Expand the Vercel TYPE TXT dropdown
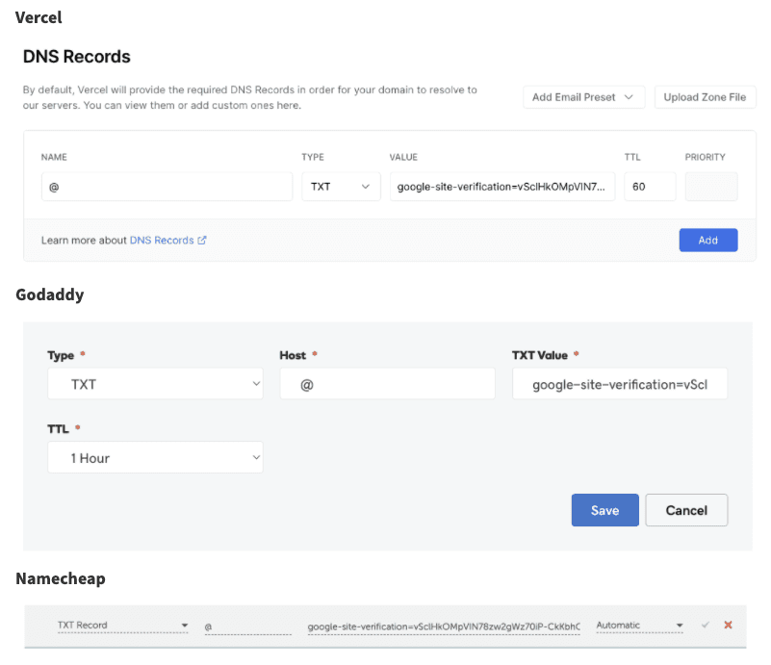Image resolution: width=771 pixels, height=665 pixels. pyautogui.click(x=340, y=187)
